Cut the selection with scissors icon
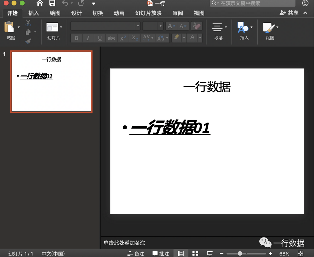Image resolution: width=314 pixels, height=257 pixels. click(28, 23)
